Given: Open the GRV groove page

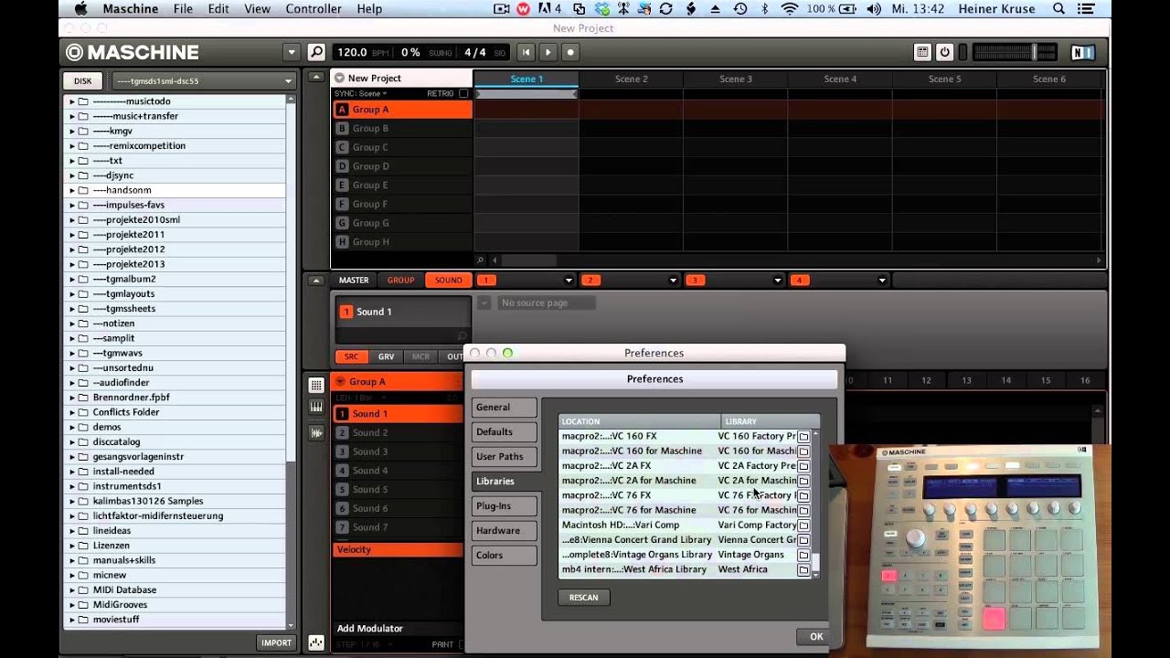Looking at the screenshot, I should click(x=386, y=356).
